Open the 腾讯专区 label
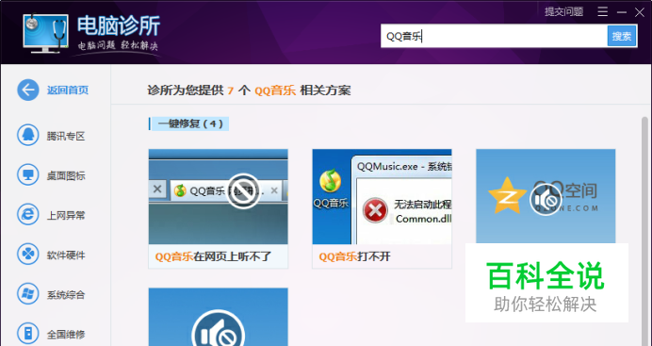This screenshot has width=652, height=346. 66,136
